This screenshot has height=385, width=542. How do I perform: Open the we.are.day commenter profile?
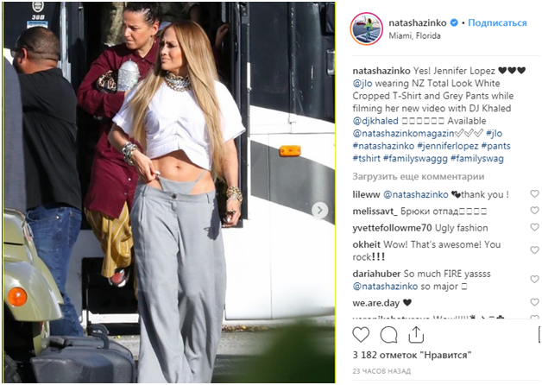click(375, 303)
